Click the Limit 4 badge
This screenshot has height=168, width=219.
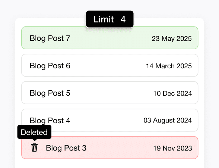pos(110,19)
